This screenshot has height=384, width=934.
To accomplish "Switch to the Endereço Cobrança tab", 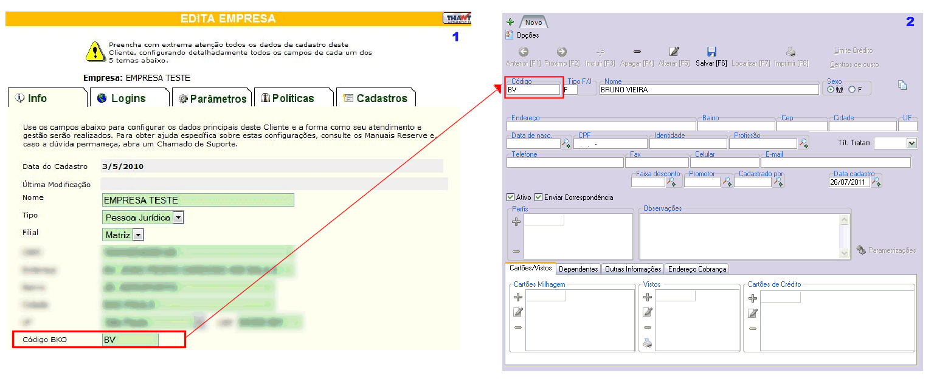I will pos(696,269).
